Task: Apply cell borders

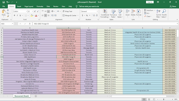Action: pos(26,16)
